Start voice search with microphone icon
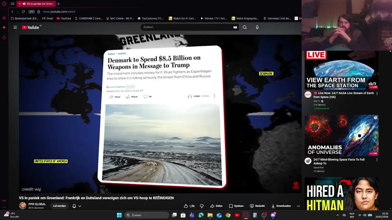Image resolution: width=392 pixels, height=220 pixels. [257, 27]
